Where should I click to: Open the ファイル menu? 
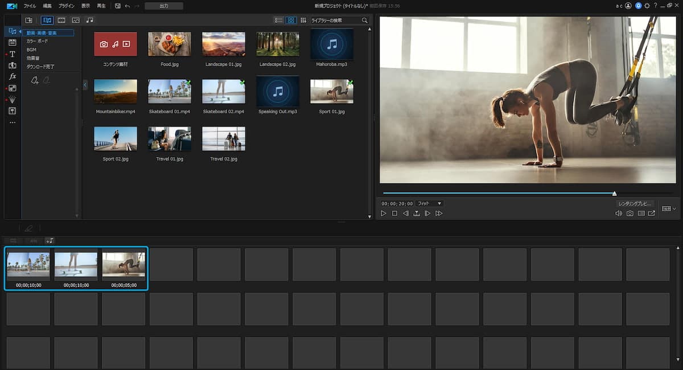click(30, 6)
